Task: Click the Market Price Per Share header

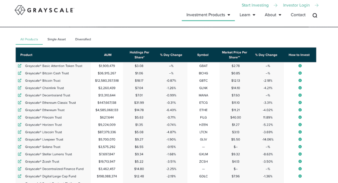Action: tap(235, 55)
